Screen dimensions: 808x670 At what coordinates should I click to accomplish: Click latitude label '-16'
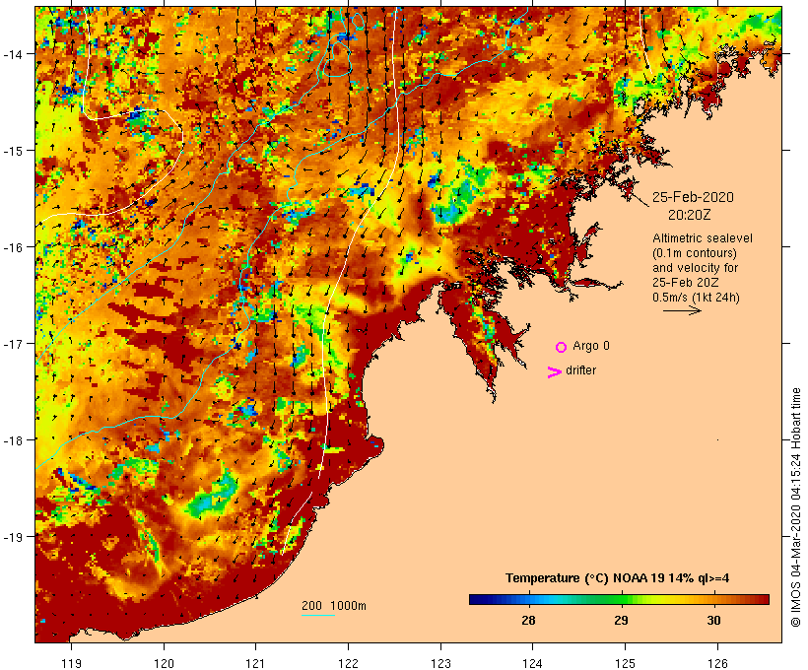point(12,247)
